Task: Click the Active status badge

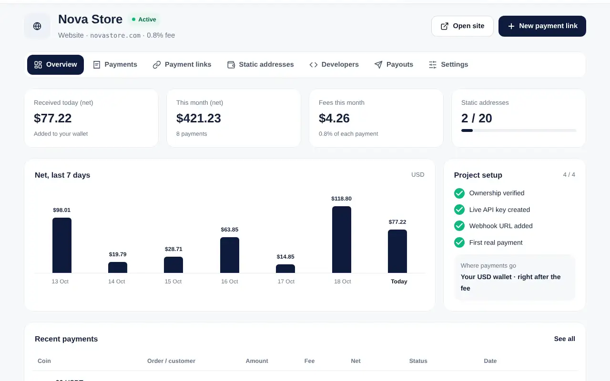Action: point(144,20)
